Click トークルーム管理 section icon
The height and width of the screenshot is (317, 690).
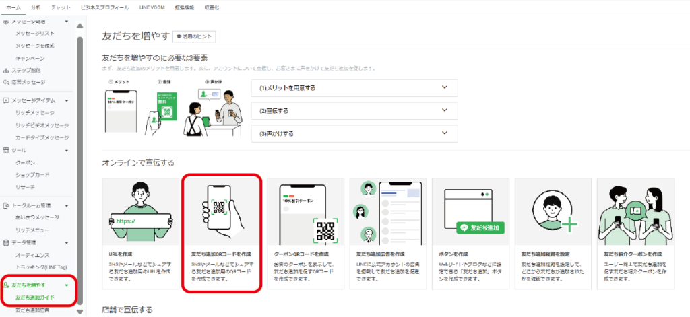(6, 205)
